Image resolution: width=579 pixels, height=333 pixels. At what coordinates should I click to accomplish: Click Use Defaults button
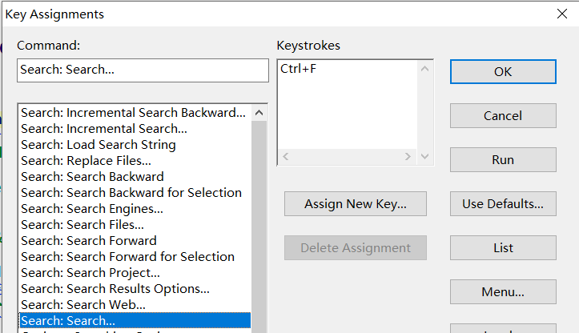tap(503, 204)
